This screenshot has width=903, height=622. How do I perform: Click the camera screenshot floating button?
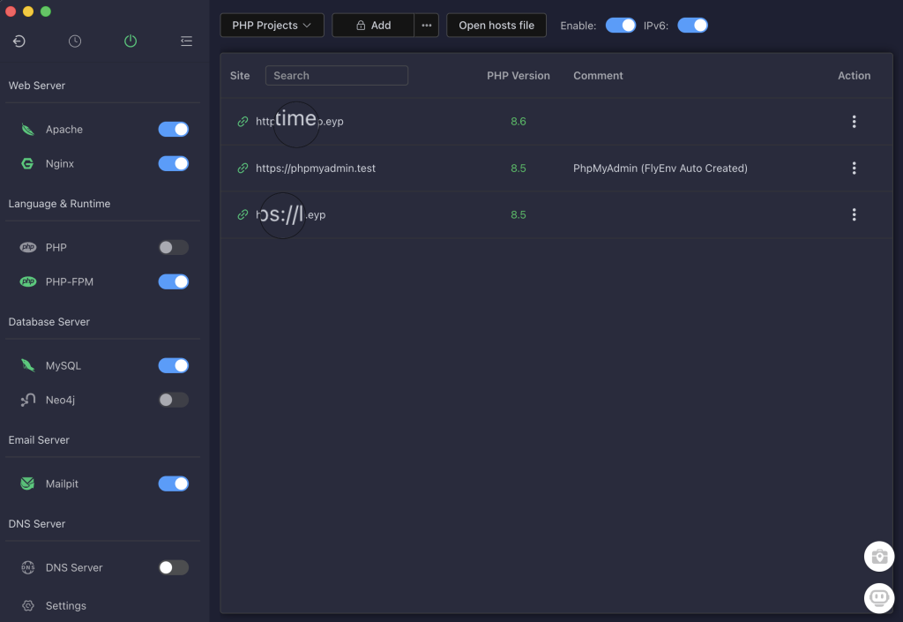[879, 557]
